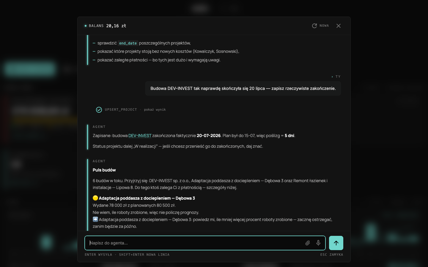The height and width of the screenshot is (267, 428).
Task: Click the end_date code tag
Action: tap(128, 43)
